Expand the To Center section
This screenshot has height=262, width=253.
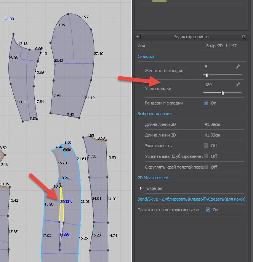(x=142, y=188)
